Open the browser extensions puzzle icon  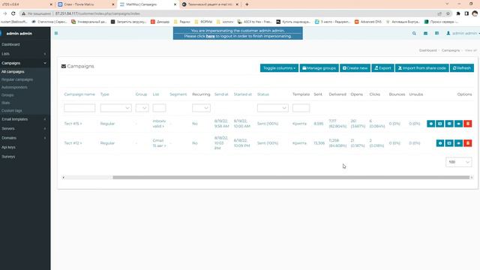pos(458,13)
